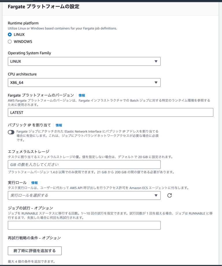
Task: Click the ephemeral storage GiB input field
Action: (84, 164)
